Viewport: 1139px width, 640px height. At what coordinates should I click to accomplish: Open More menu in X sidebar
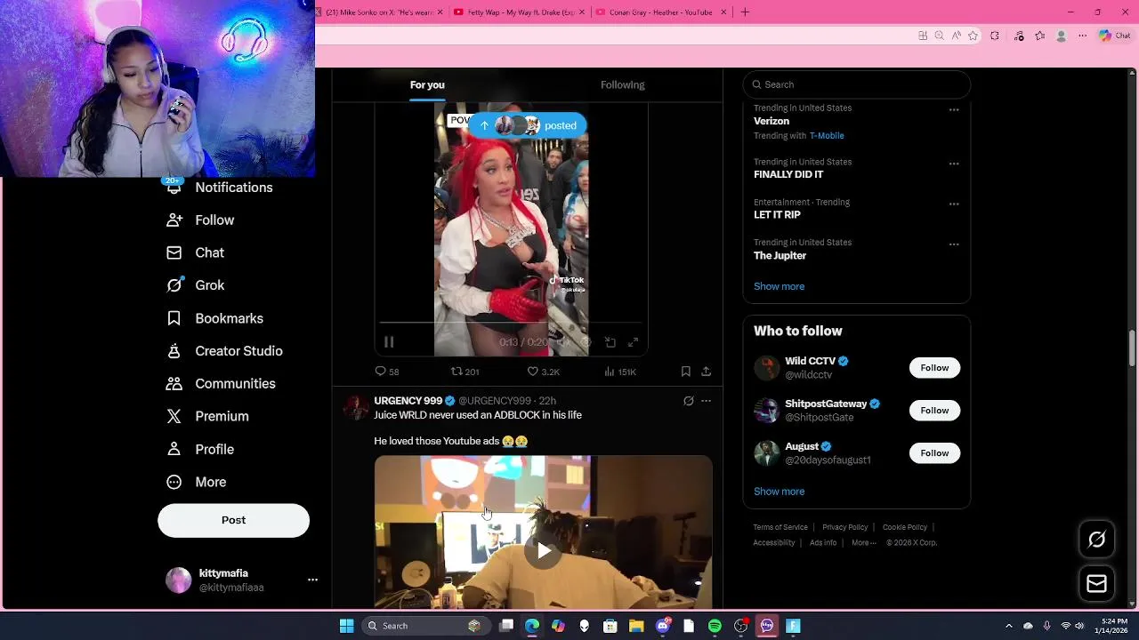click(x=197, y=482)
